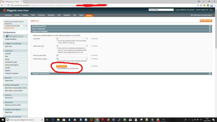Open the Vendite menu
Image resolution: width=217 pixels, height=122 pixels.
click(17, 15)
